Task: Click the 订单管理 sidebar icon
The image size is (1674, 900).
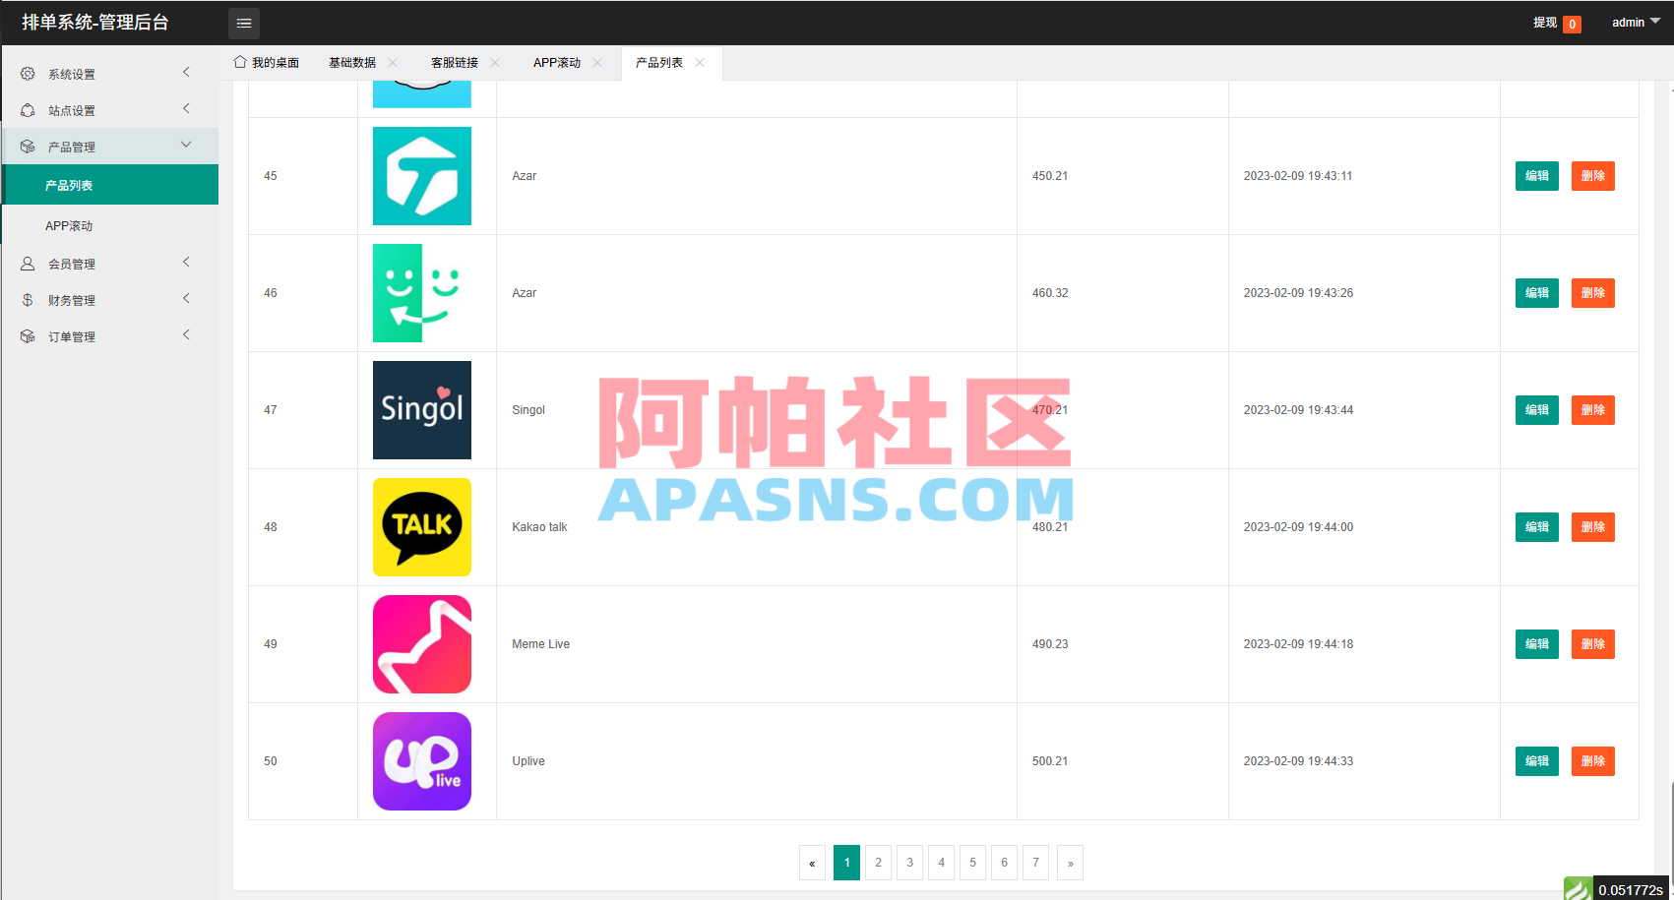Action: point(28,336)
